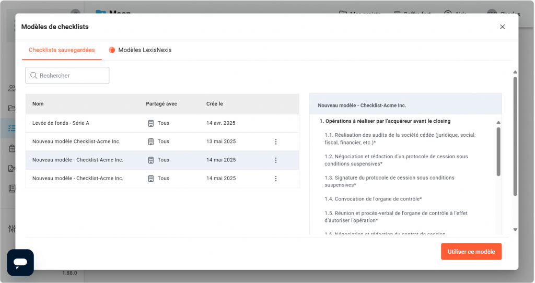Click the building icon in Levée de fonds row
This screenshot has width=535, height=283.
151,123
